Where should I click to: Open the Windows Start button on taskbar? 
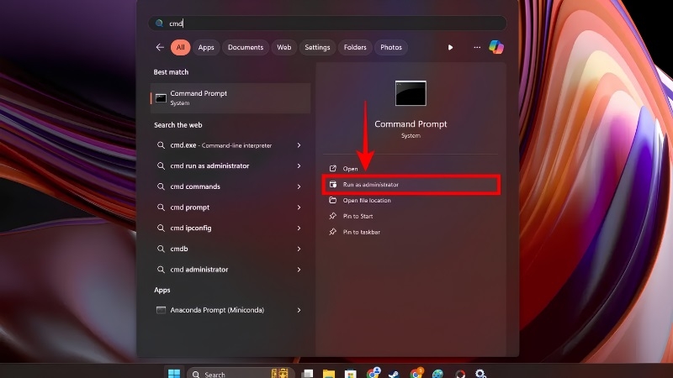[x=174, y=373]
